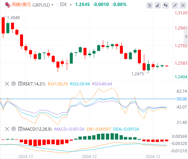
Task: Click RSI3:40.64 value
Action: coord(102,84)
